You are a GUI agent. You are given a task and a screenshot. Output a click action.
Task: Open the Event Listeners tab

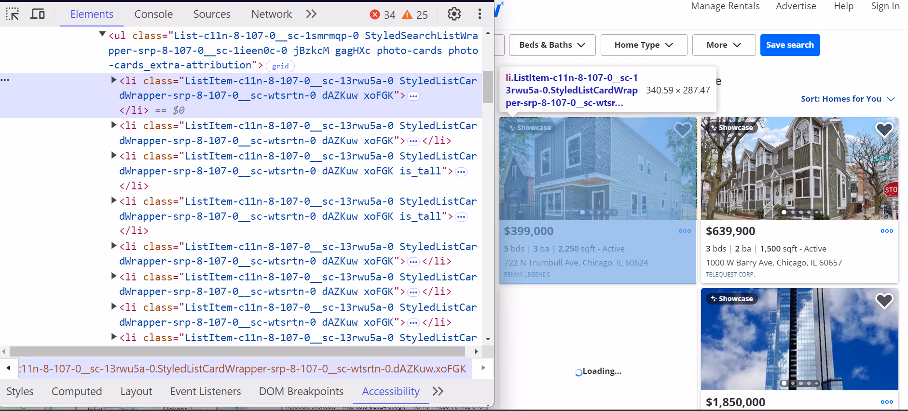tap(206, 391)
